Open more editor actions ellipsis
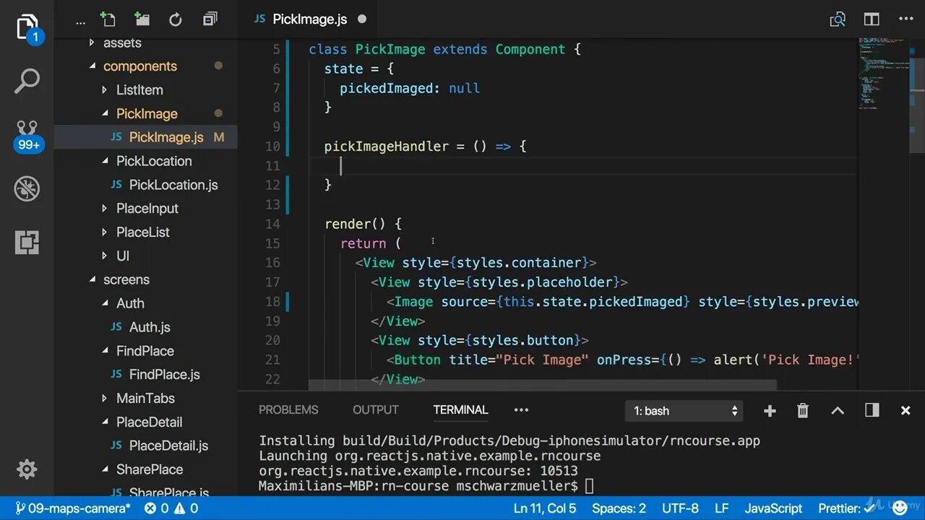Image resolution: width=925 pixels, height=520 pixels. coord(905,19)
